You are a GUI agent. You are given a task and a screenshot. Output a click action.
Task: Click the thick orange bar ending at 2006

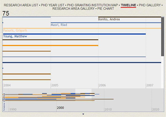[x=50, y=45]
